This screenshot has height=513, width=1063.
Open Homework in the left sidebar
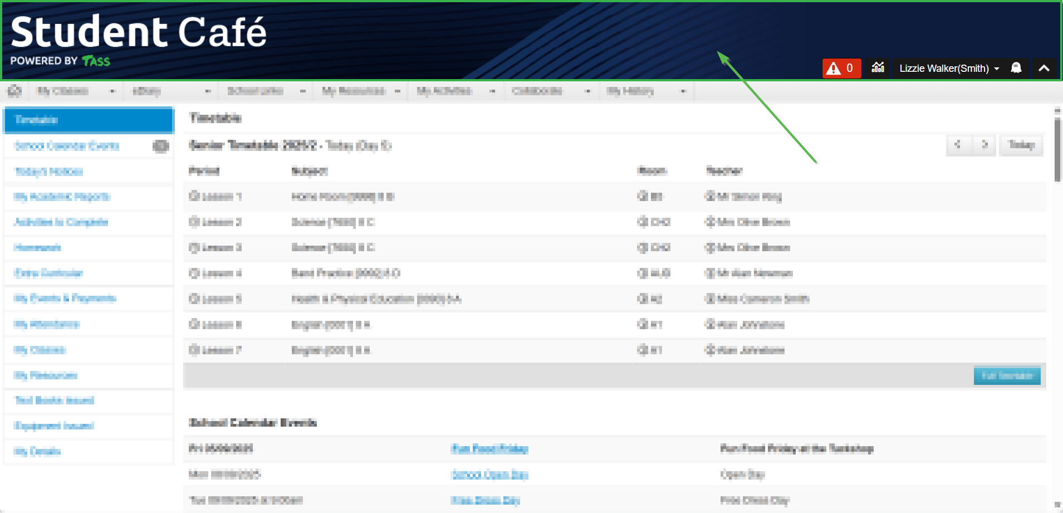37,248
